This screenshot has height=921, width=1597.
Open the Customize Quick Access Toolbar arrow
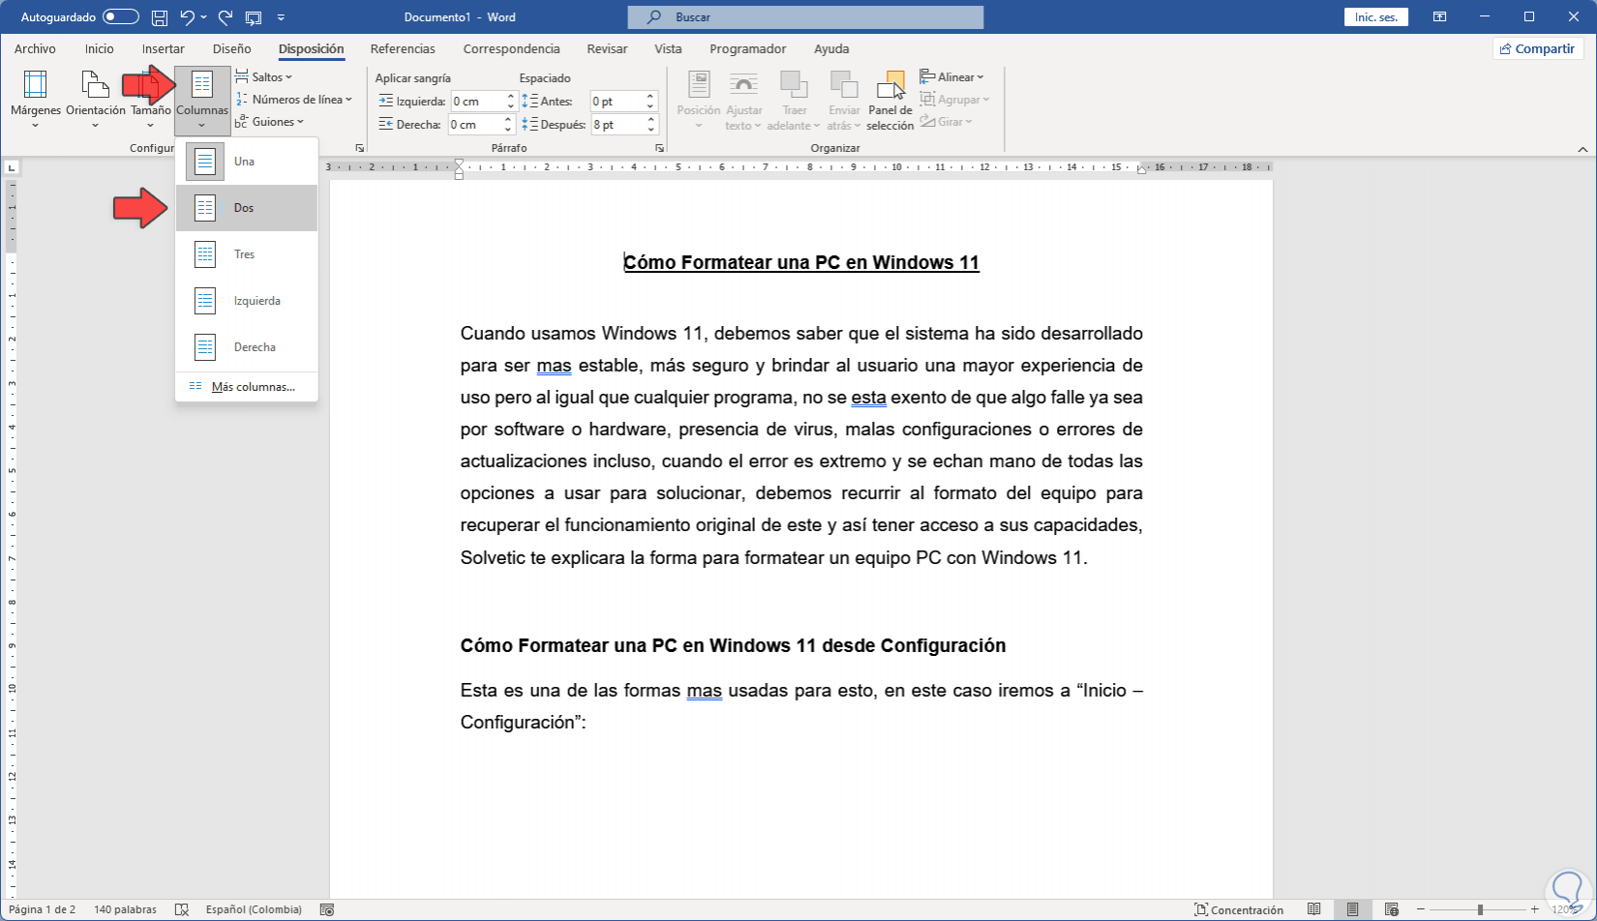(x=281, y=17)
